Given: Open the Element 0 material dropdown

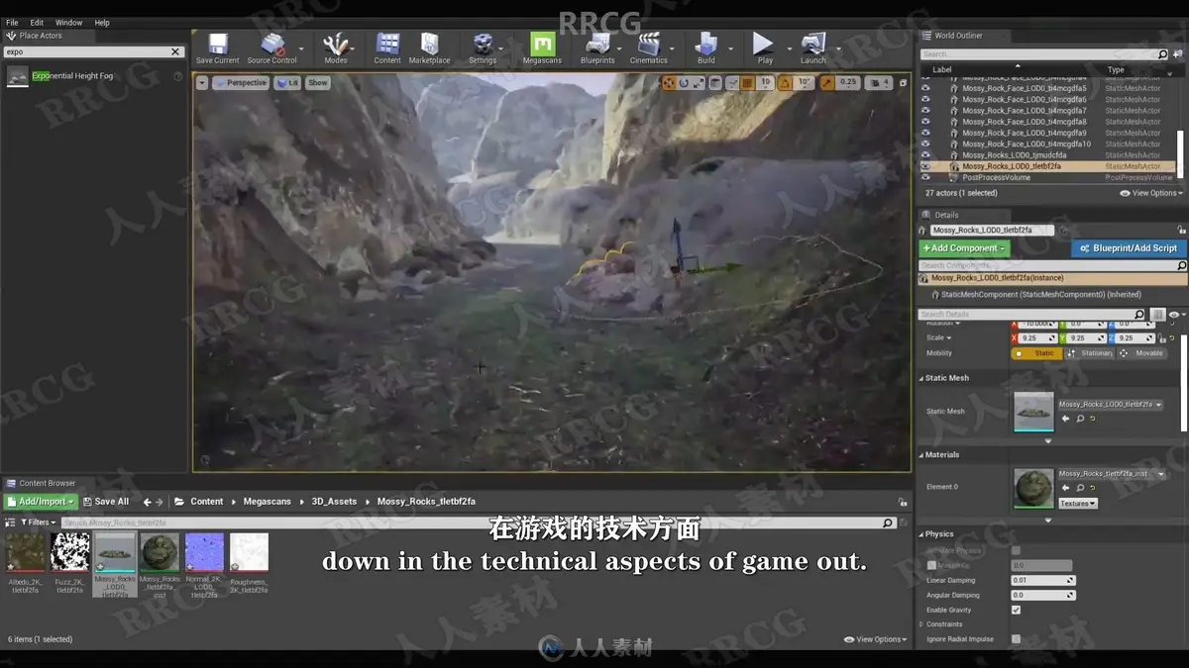Looking at the screenshot, I should click(1110, 474).
